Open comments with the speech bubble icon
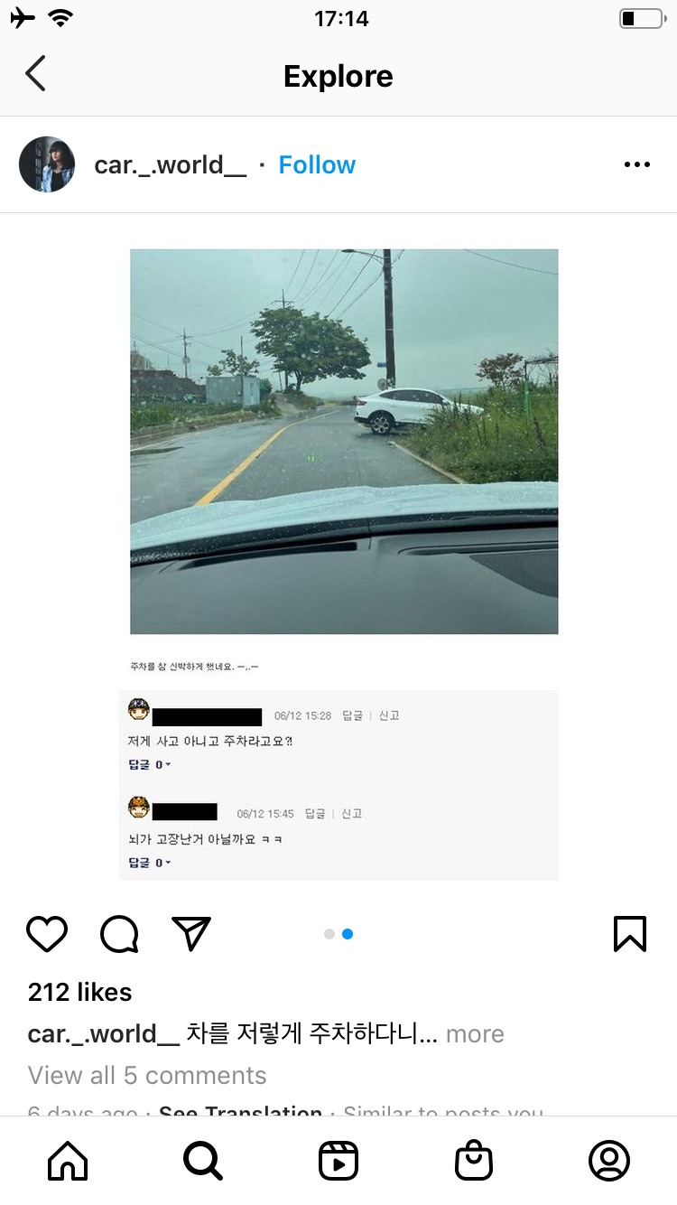This screenshot has width=677, height=1205. (x=119, y=934)
